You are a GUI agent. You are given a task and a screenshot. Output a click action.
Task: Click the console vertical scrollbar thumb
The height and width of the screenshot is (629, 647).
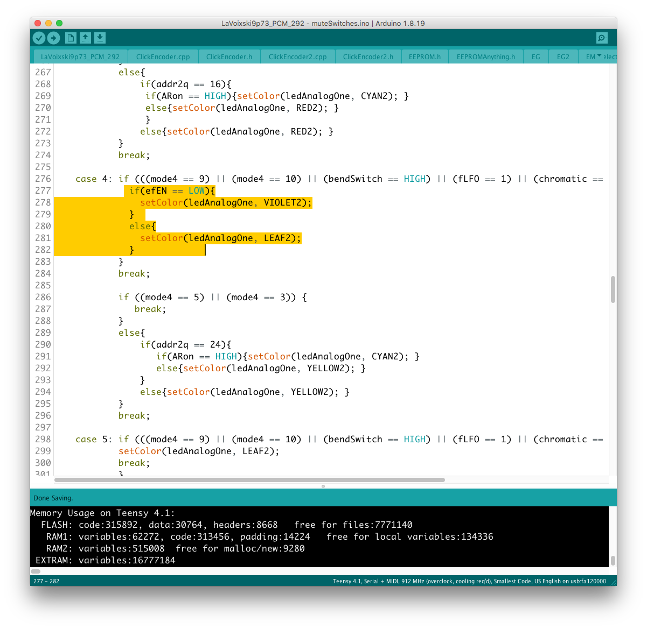[613, 560]
